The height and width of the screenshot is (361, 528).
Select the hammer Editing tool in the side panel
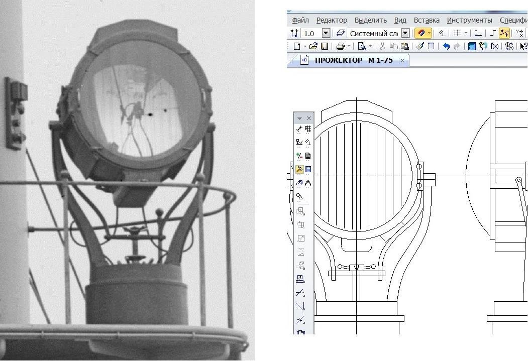point(299,170)
